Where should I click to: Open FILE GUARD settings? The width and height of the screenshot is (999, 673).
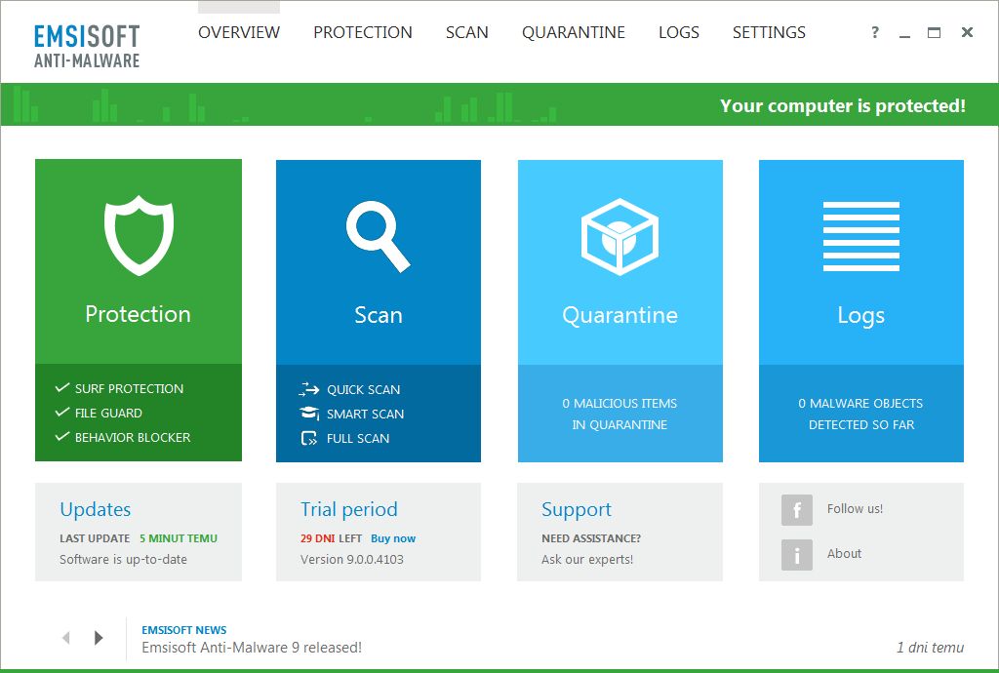[108, 414]
